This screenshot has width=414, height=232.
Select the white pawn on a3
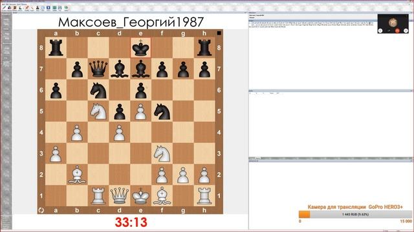(x=56, y=153)
